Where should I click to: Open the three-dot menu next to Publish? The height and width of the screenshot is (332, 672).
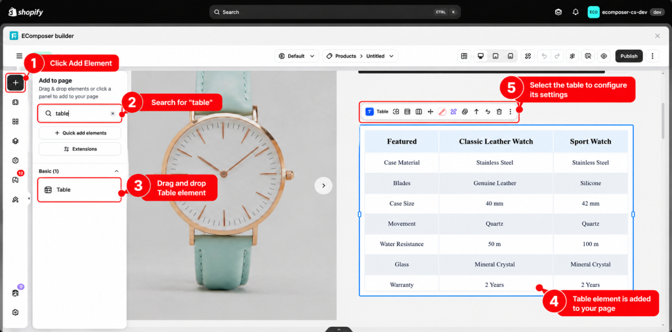(x=652, y=56)
